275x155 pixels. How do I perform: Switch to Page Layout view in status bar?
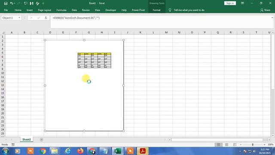pyautogui.click(x=226, y=145)
